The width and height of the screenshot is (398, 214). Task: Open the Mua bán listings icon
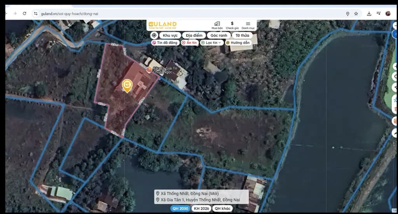[x=217, y=25]
